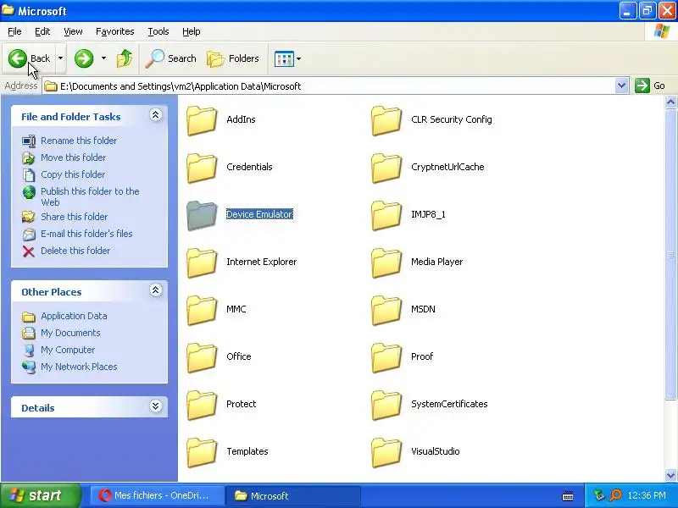Click the Go button
This screenshot has width=678, height=508.
click(x=650, y=86)
